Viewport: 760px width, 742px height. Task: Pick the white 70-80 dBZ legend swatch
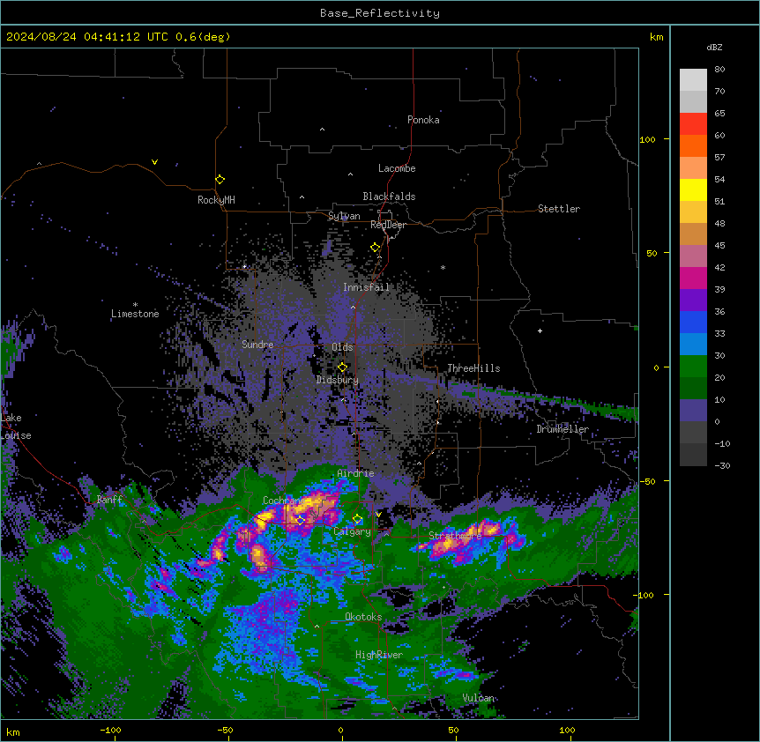pyautogui.click(x=693, y=80)
